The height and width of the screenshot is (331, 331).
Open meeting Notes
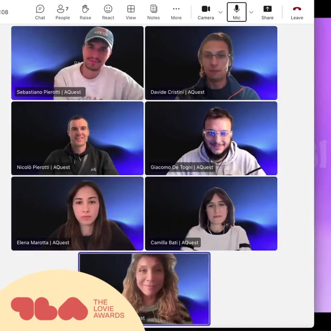[154, 12]
